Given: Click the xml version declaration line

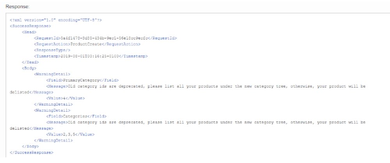Looking at the screenshot, I should 56,20.
